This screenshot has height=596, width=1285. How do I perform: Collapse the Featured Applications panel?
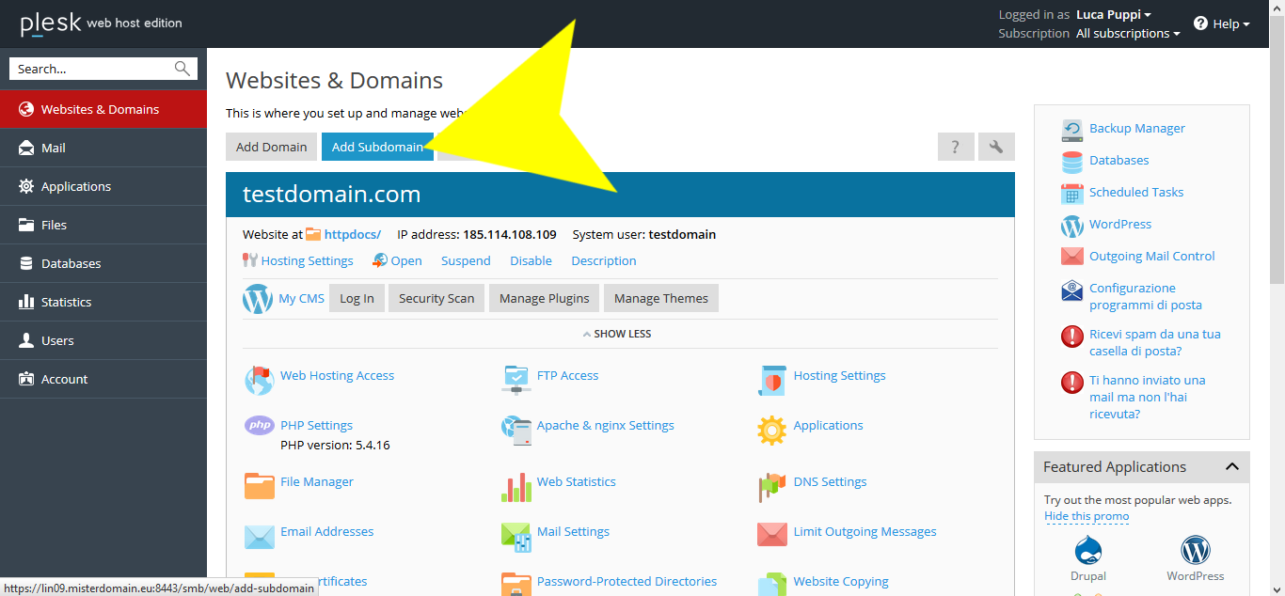(x=1232, y=466)
